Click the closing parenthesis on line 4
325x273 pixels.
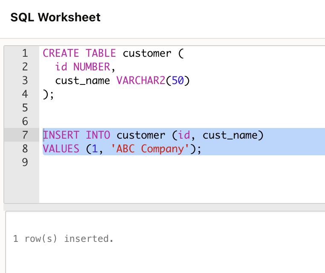pos(46,94)
